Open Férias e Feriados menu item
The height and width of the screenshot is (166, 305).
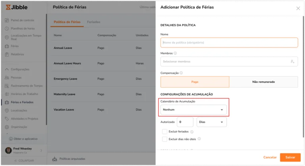pos(22,102)
